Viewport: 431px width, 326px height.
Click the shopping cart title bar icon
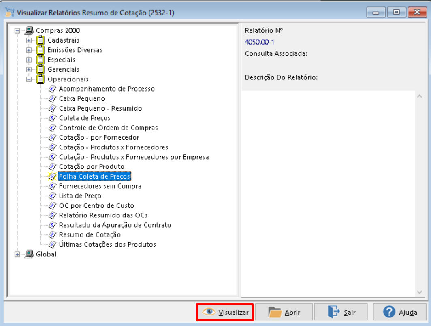10,13
